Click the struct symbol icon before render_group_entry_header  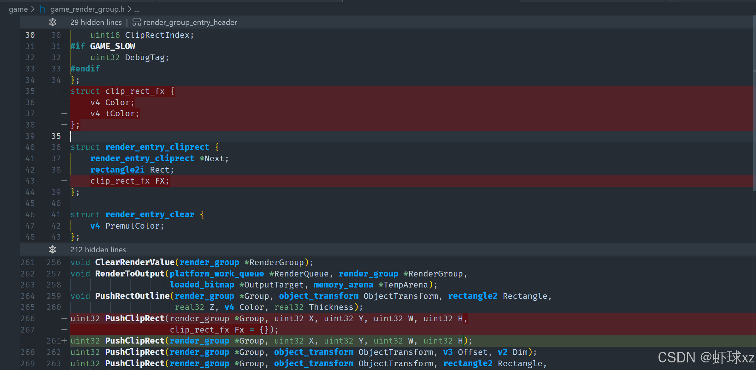136,22
